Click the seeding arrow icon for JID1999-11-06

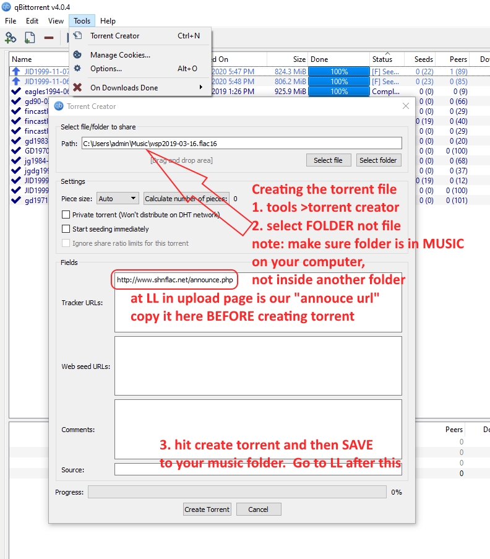click(x=16, y=81)
